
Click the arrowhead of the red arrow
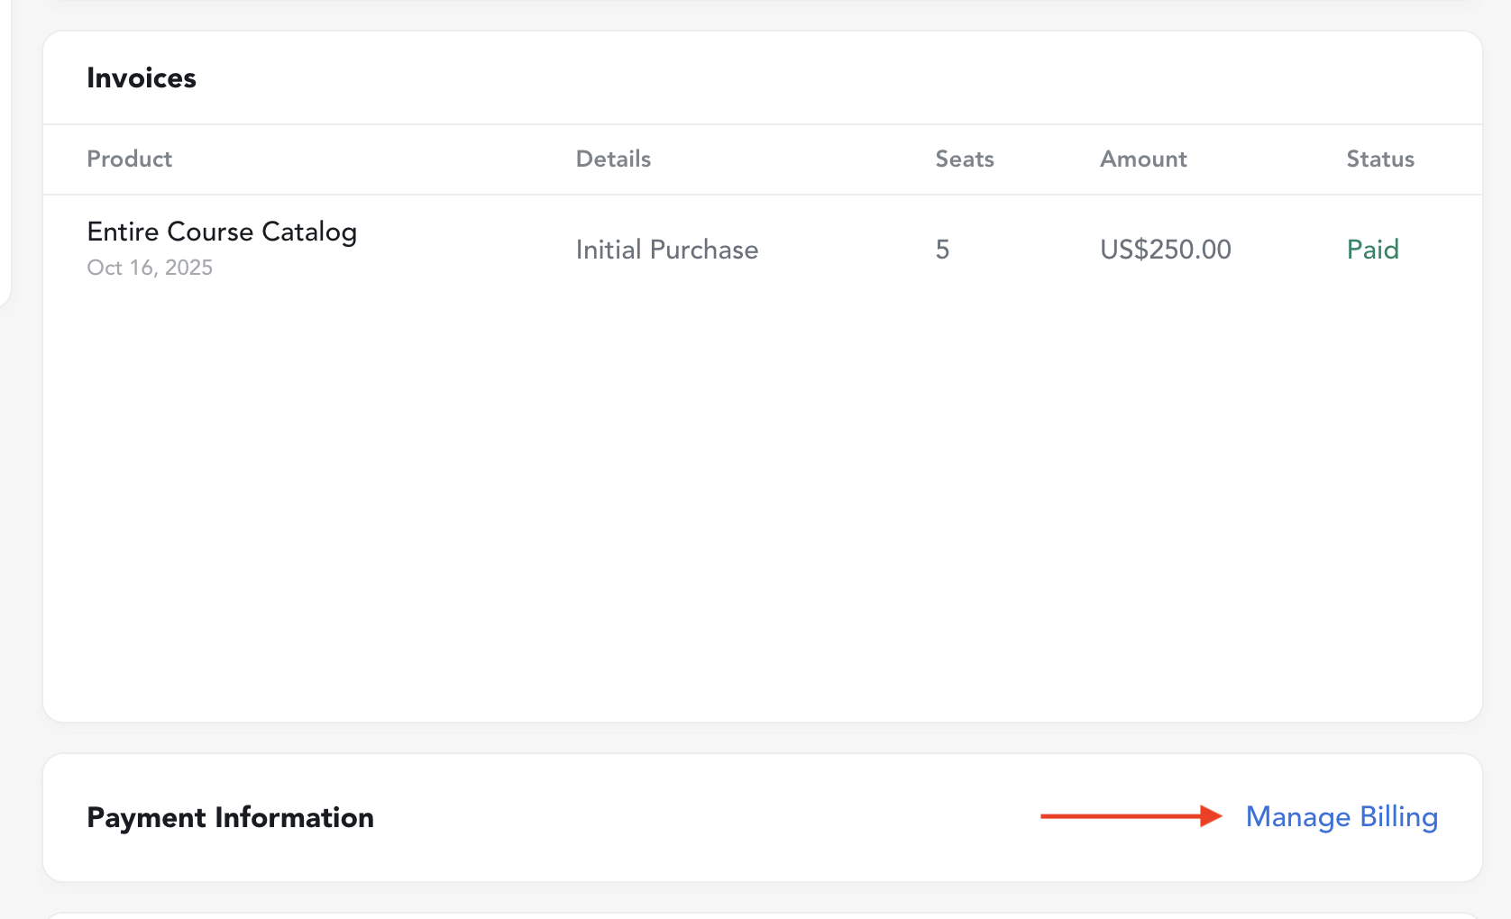(x=1210, y=816)
